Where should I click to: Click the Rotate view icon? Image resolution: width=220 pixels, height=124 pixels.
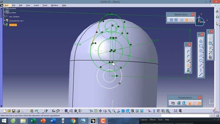click(105, 111)
